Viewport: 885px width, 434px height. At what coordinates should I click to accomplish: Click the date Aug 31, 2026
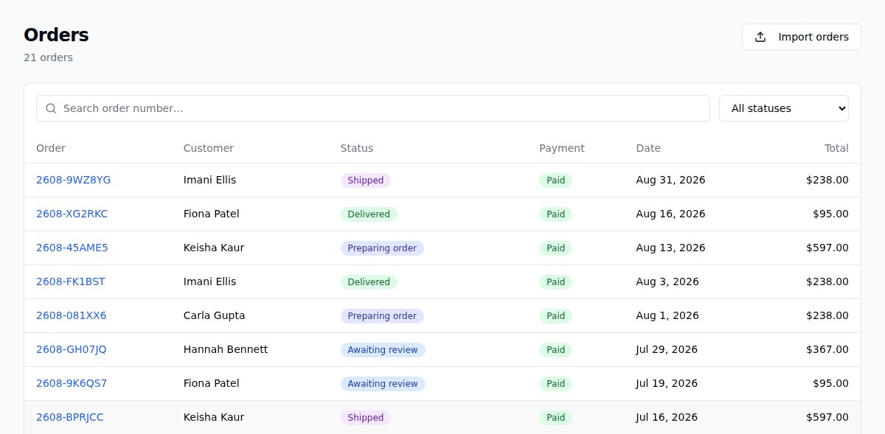click(671, 180)
